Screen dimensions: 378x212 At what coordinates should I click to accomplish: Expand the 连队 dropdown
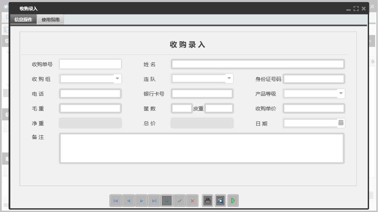click(x=229, y=79)
